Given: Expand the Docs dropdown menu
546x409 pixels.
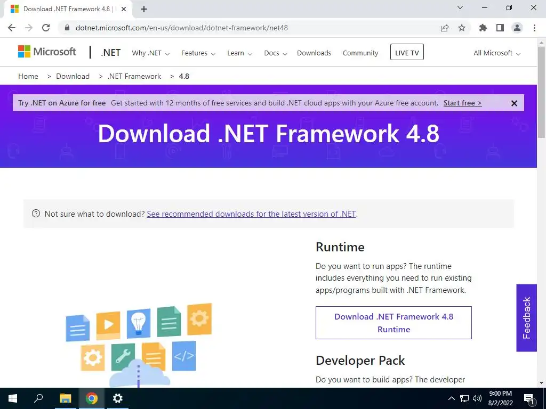Looking at the screenshot, I should click(x=276, y=53).
